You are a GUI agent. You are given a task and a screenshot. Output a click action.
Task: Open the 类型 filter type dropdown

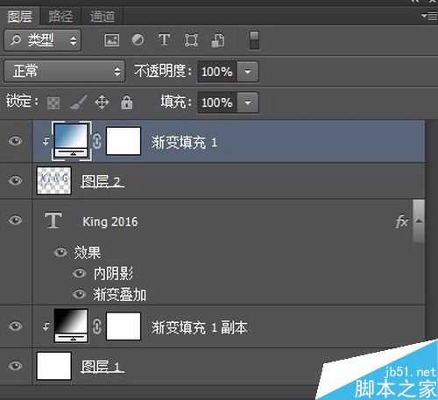pyautogui.click(x=43, y=40)
